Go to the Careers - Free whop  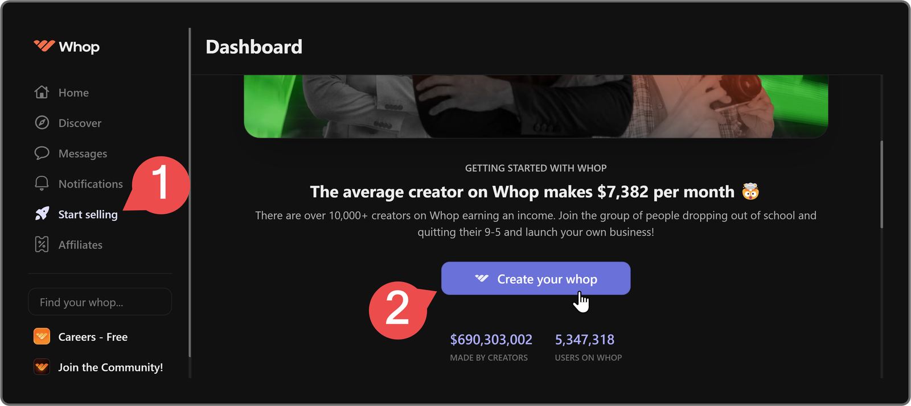93,337
